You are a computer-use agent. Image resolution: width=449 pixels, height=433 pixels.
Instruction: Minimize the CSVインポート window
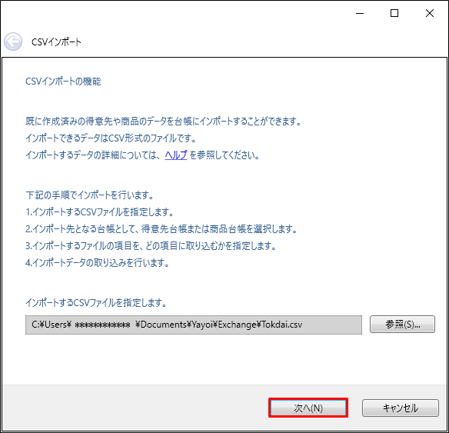click(x=360, y=13)
